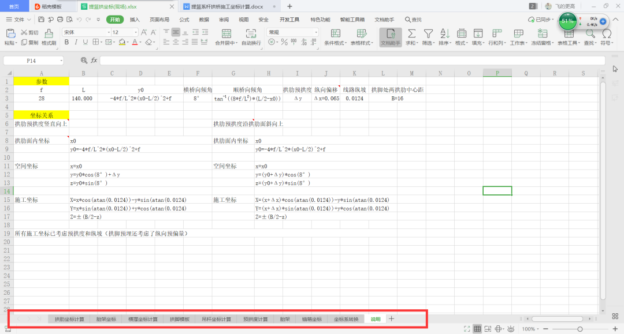Click the zoom slider handle
The width and height of the screenshot is (624, 334).
tap(580, 329)
